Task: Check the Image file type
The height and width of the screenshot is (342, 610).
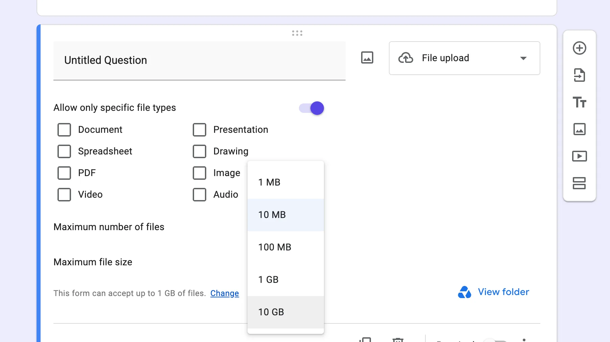Action: pyautogui.click(x=200, y=173)
